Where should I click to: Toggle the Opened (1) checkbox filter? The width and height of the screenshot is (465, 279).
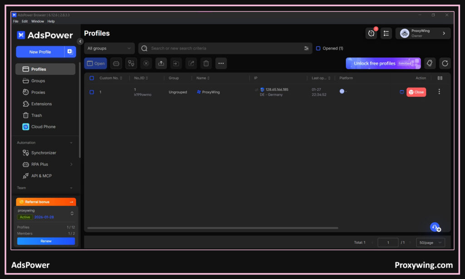[x=318, y=48]
